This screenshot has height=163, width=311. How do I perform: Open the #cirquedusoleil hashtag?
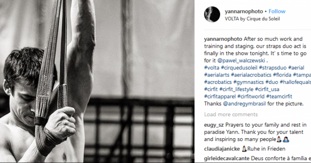click(239, 68)
